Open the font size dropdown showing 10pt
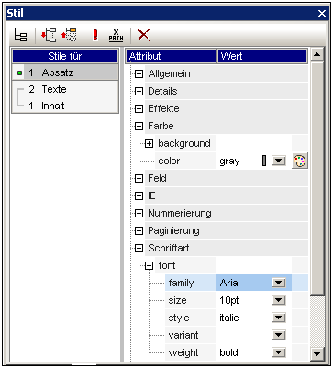Viewport: 333px width, 368px height. coord(279,300)
